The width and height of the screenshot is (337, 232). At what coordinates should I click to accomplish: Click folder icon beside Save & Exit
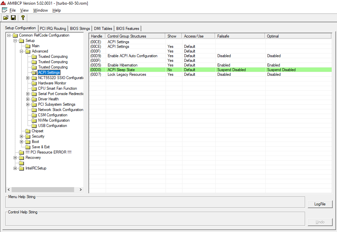pyautogui.click(x=28, y=147)
